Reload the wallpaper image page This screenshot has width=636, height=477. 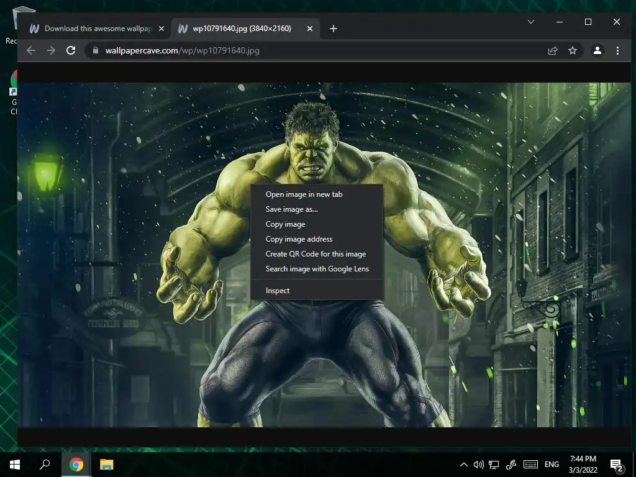coord(71,50)
